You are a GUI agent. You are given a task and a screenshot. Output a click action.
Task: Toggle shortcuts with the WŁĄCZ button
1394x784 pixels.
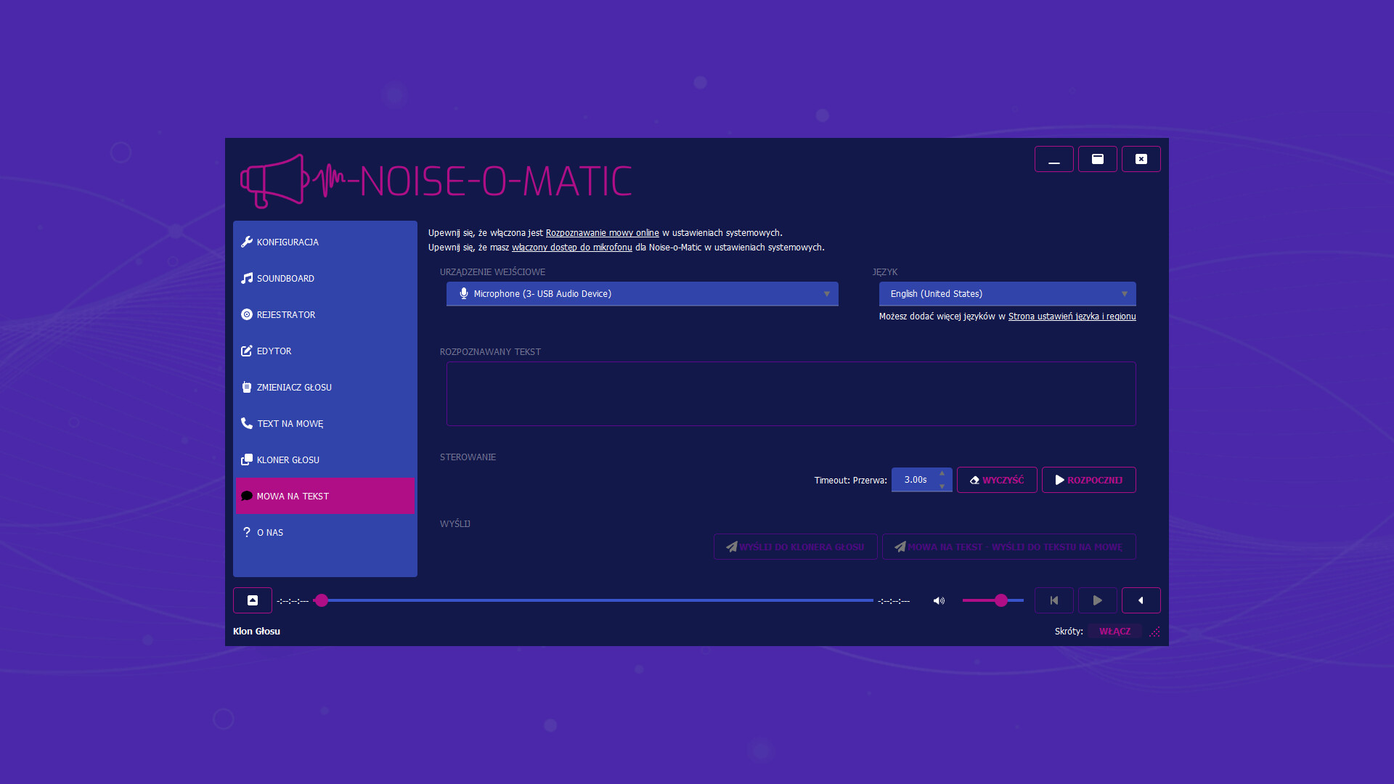tap(1114, 631)
